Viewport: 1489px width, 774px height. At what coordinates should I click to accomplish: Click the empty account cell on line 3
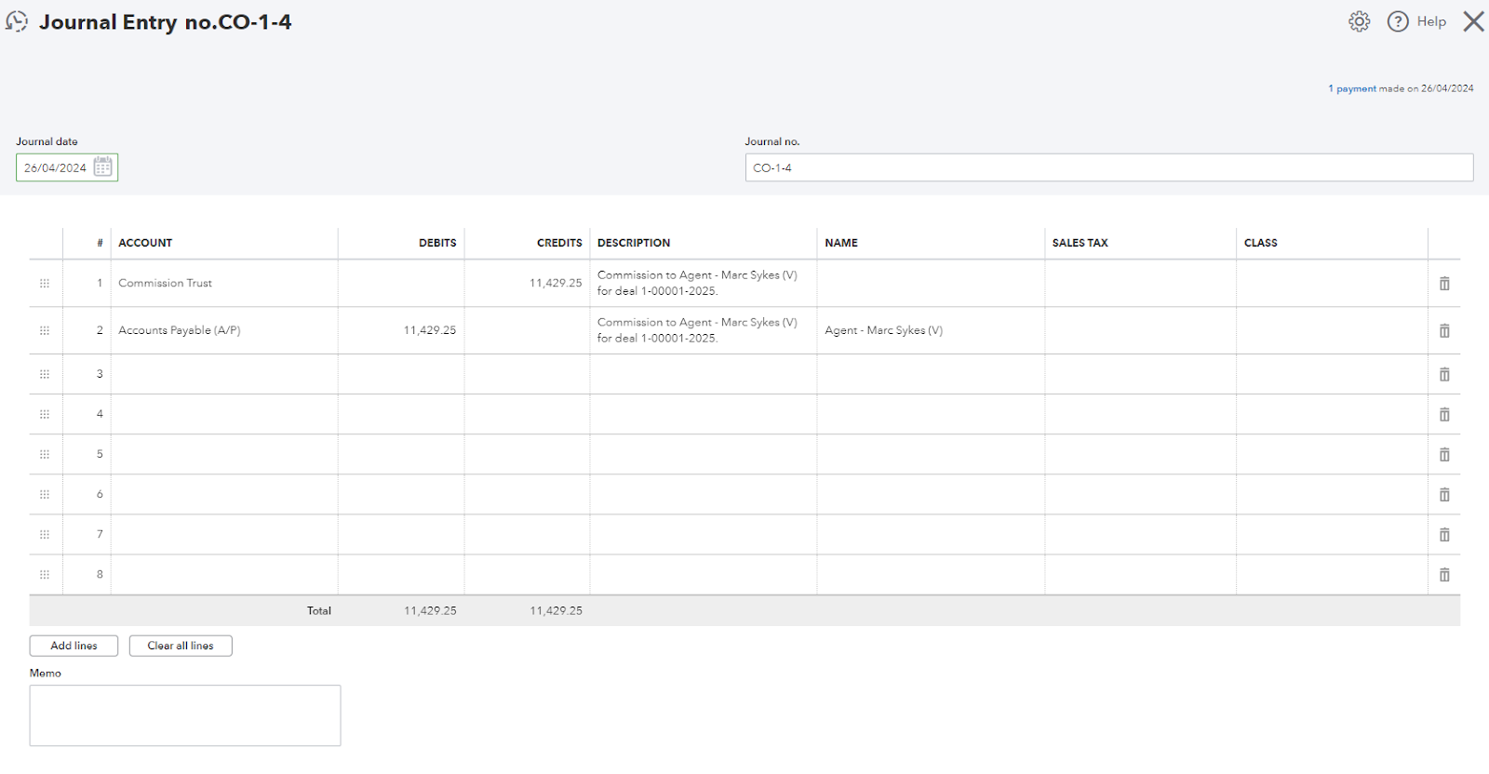[224, 374]
